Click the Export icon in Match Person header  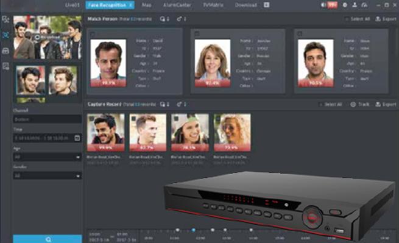[378, 19]
